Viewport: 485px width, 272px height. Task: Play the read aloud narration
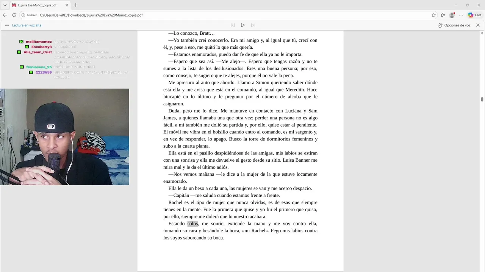(243, 25)
